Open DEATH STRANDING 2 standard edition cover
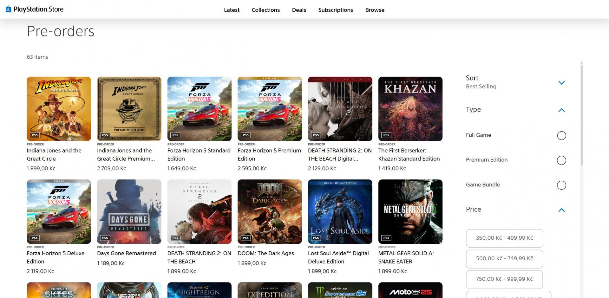609x298 pixels. [x=200, y=211]
